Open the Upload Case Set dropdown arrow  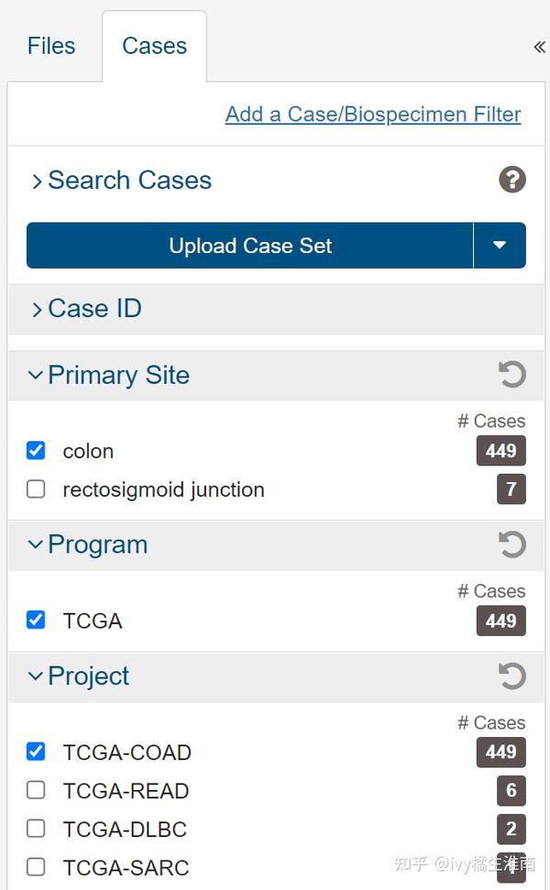coord(500,246)
